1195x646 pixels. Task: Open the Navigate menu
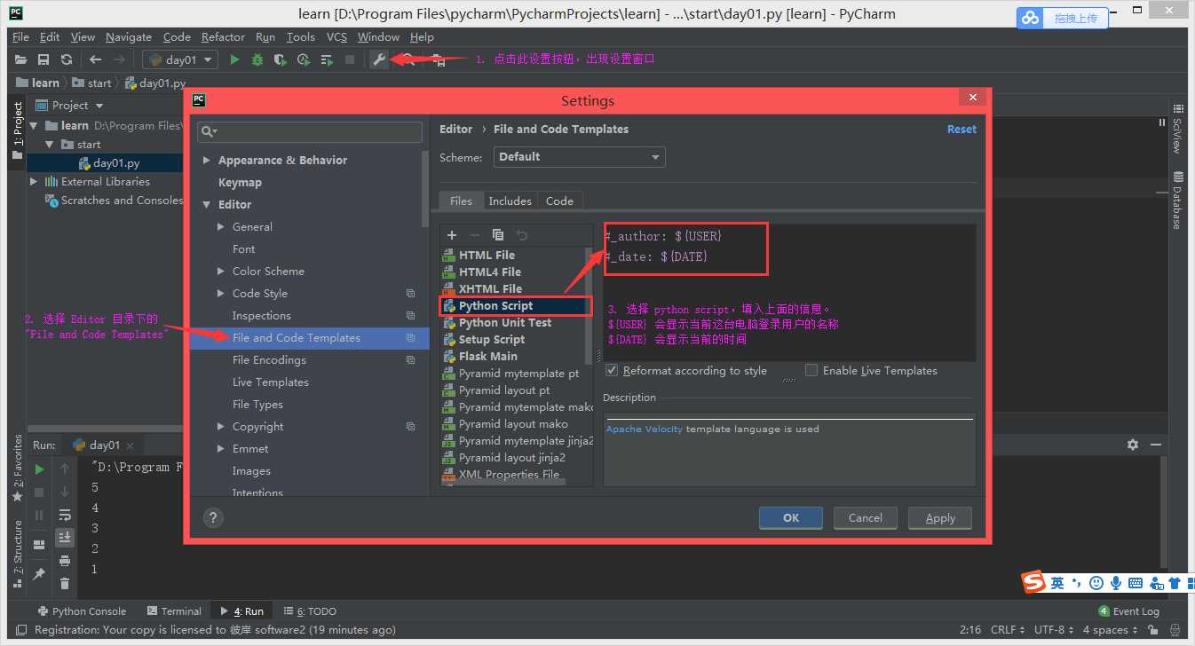tap(129, 37)
